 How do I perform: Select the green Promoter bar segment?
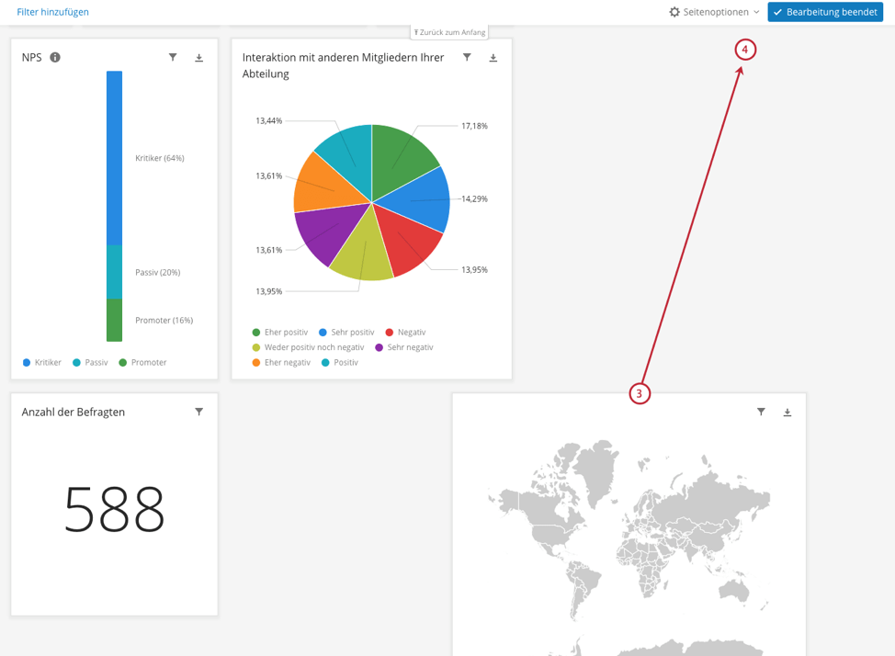(114, 321)
